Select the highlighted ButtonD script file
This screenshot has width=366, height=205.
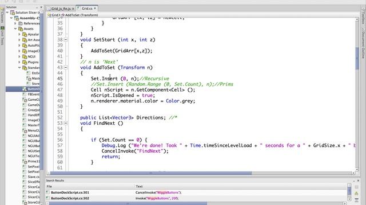(23, 89)
